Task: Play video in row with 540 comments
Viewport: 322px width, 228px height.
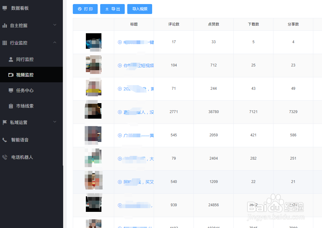Action: [120, 182]
